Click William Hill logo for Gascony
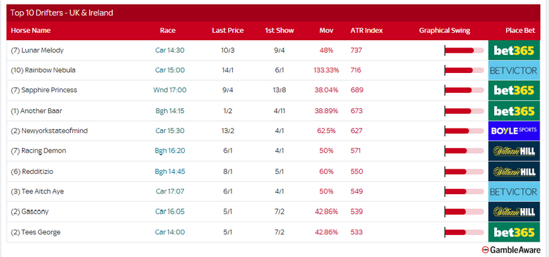 [514, 212]
